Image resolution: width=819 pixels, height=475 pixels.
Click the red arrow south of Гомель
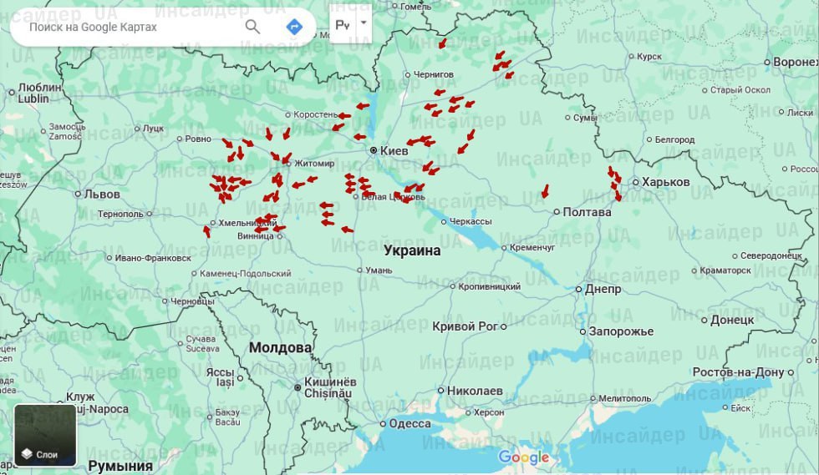click(442, 43)
